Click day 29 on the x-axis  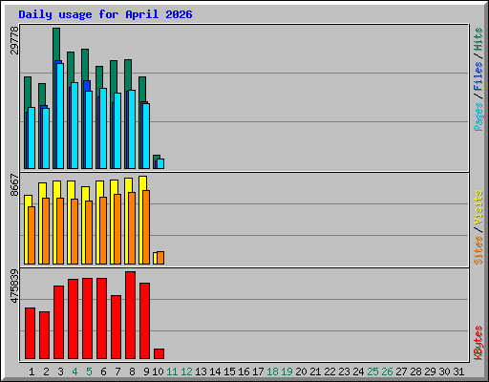point(430,371)
